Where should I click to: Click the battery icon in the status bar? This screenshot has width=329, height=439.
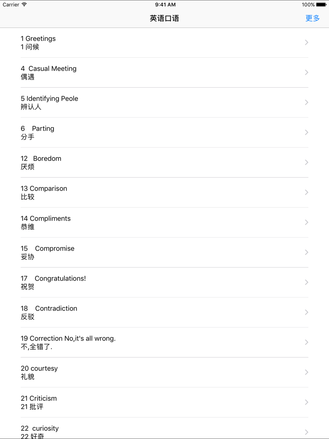[321, 5]
